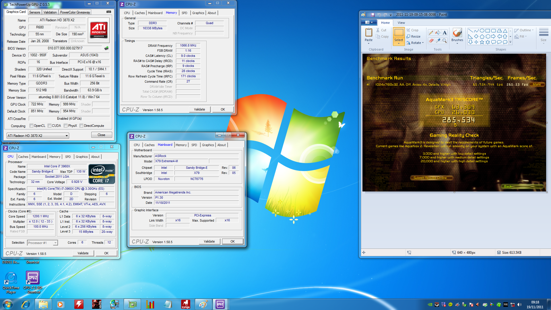Select the Fill with color bucket tool
This screenshot has width=551, height=310.
pos(438,33)
